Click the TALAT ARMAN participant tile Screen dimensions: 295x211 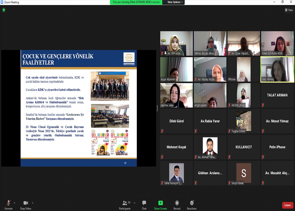point(277,95)
